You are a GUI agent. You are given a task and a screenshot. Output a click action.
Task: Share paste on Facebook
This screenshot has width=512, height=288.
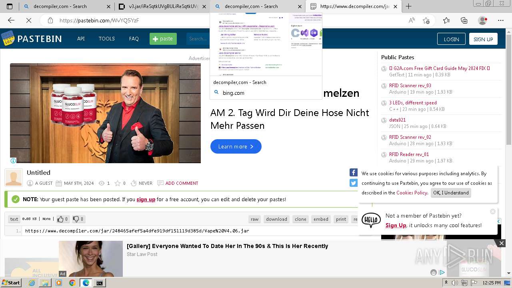[x=354, y=172]
